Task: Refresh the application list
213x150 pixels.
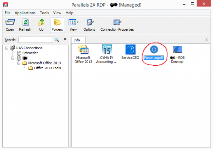Action: [25, 25]
